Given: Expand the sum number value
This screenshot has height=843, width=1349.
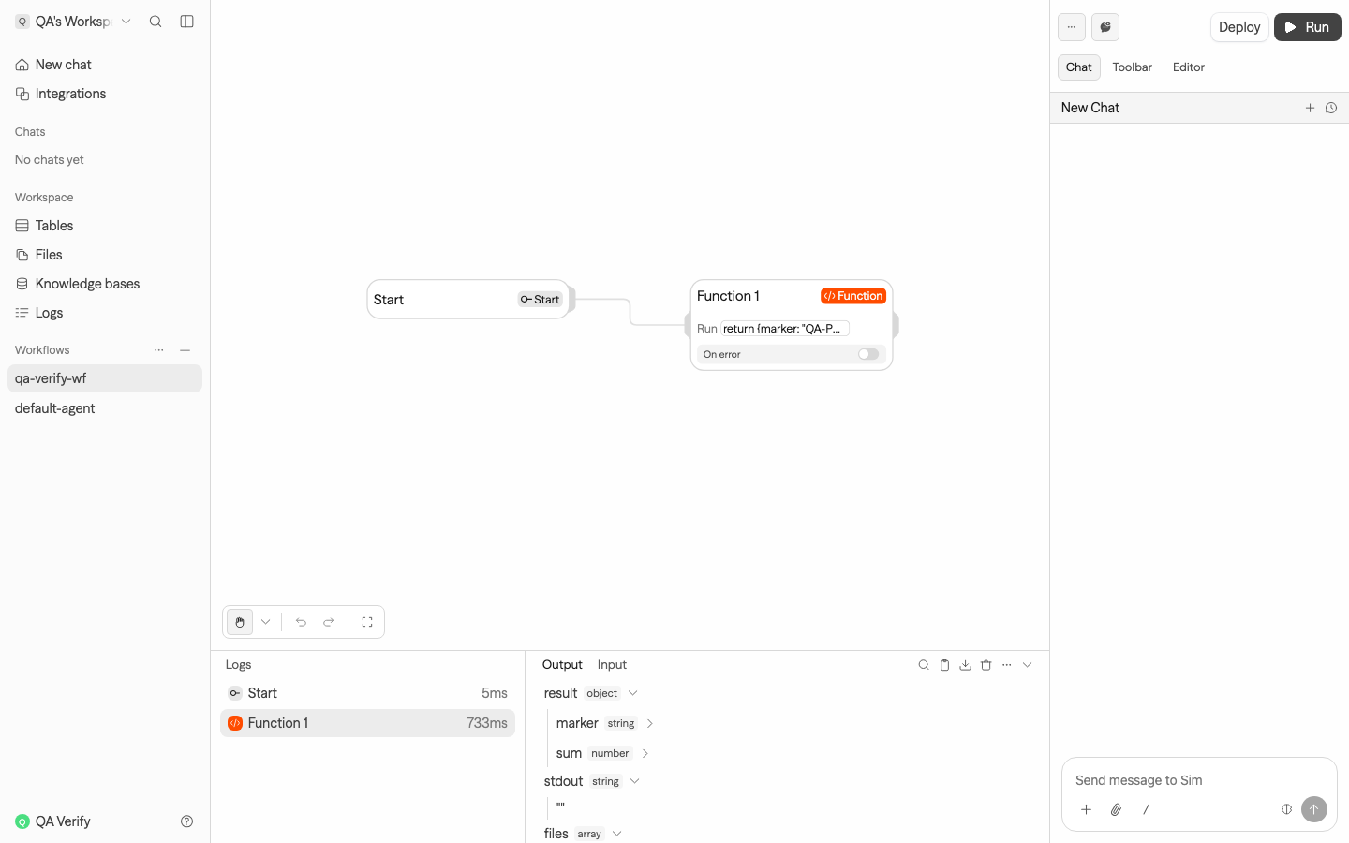Looking at the screenshot, I should point(645,753).
